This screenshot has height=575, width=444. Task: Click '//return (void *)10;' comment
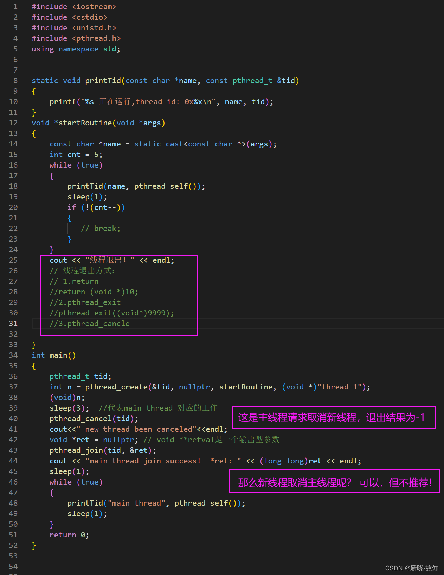(x=94, y=292)
